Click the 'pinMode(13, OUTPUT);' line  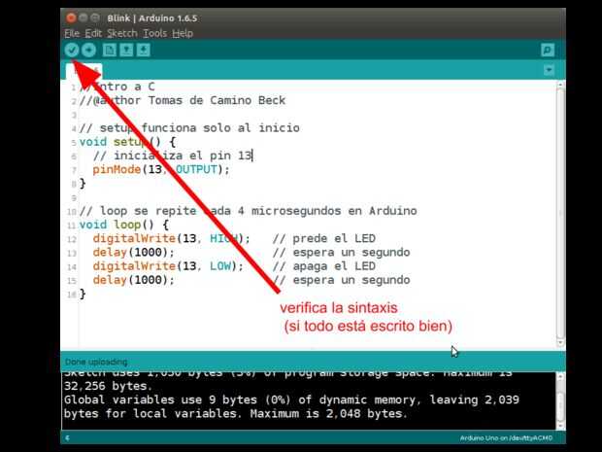(161, 169)
